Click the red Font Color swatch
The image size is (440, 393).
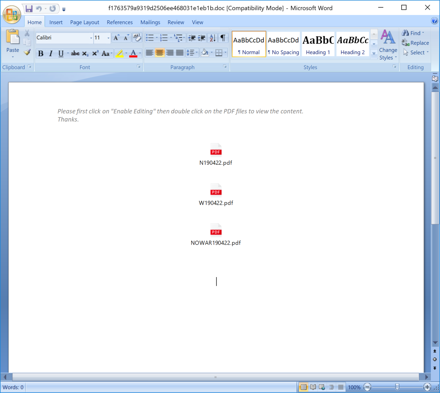(x=133, y=54)
